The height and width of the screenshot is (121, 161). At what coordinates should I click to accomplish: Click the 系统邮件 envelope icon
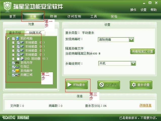pos(17,71)
